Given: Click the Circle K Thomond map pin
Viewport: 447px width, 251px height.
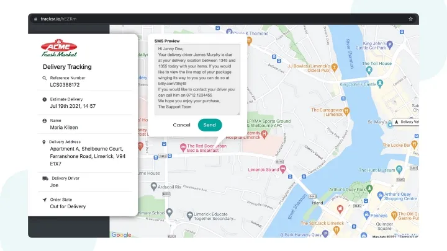Looking at the screenshot, I should pos(229,32).
